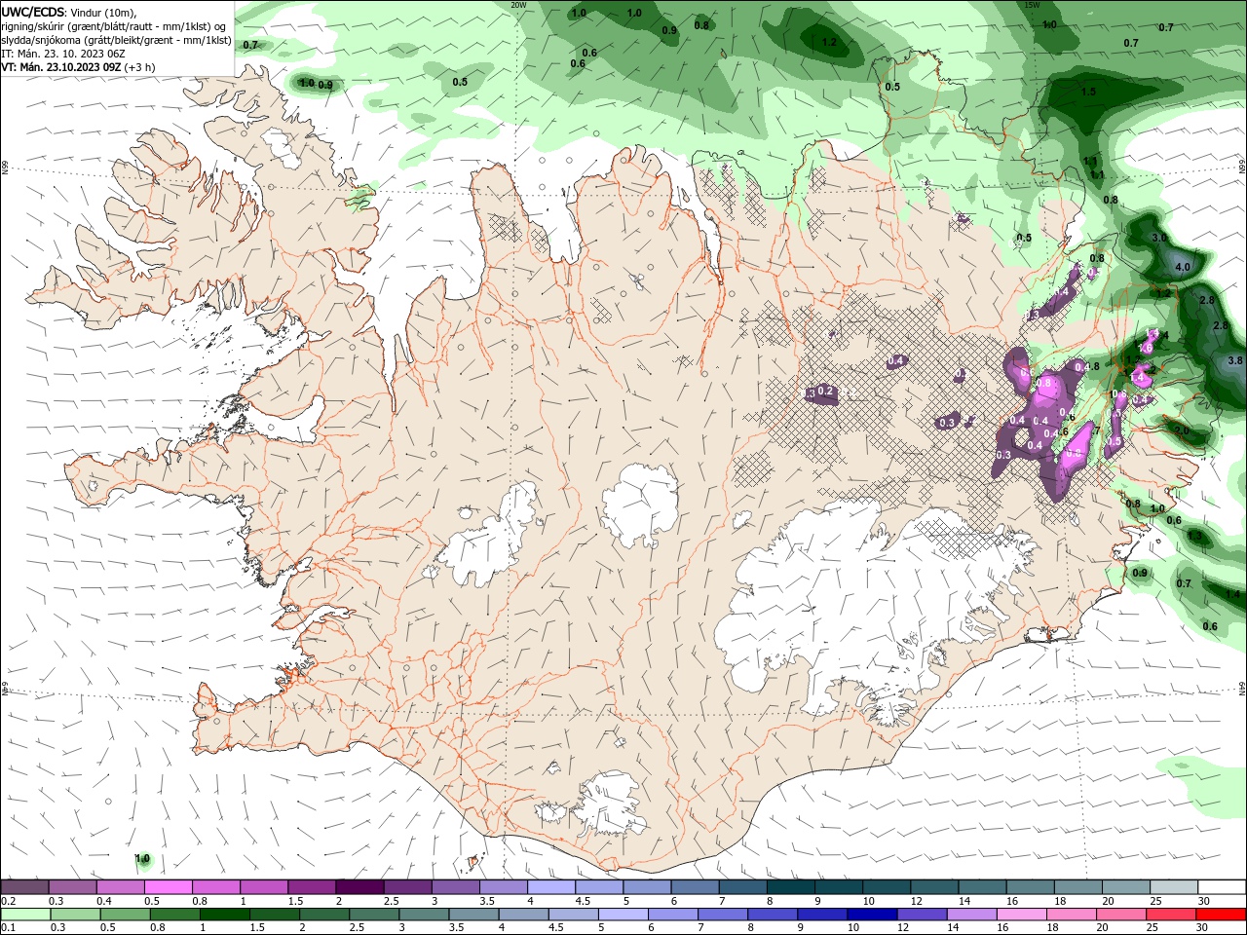Pick the 20 gray swatch in upper legend
The image size is (1247, 935).
pos(1127,886)
